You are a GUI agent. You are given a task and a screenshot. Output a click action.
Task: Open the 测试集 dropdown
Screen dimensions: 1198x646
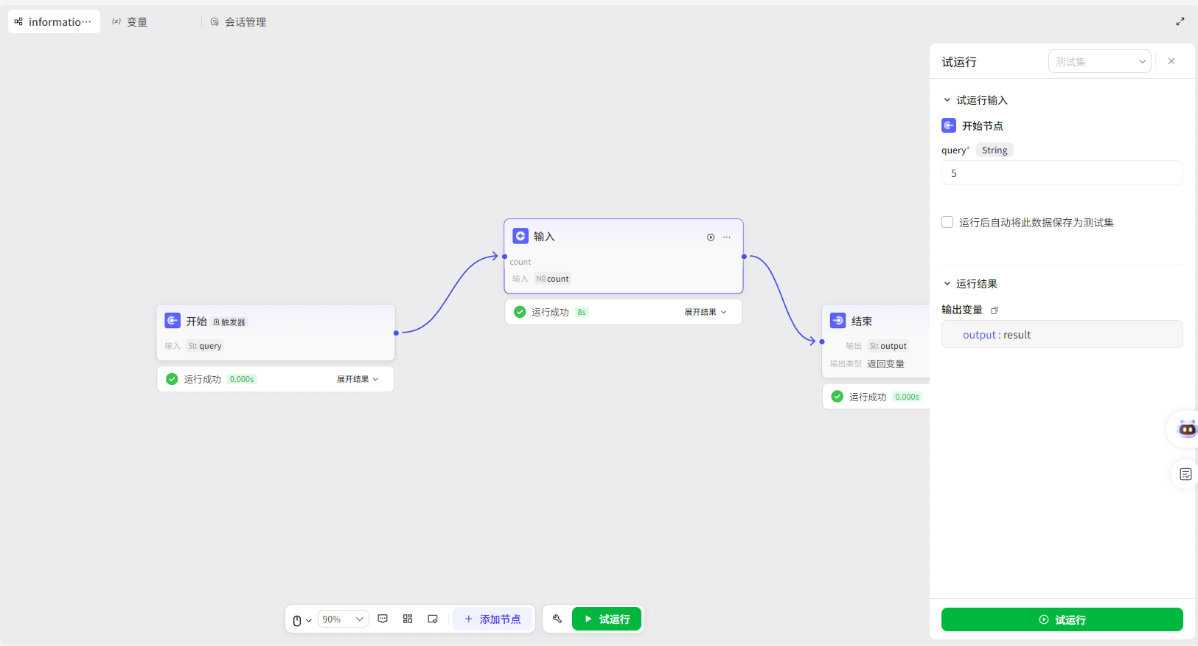coord(1099,62)
